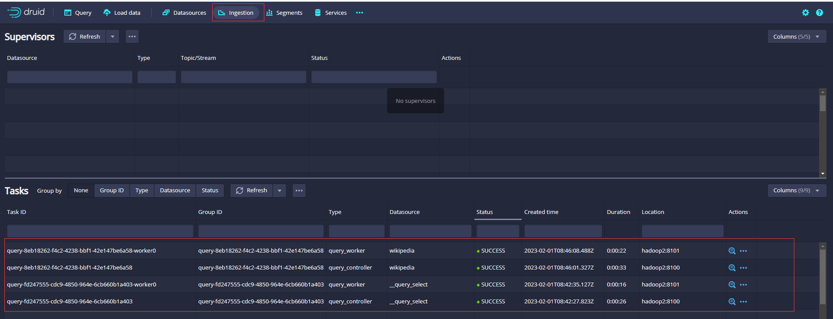Image resolution: width=833 pixels, height=319 pixels.
Task: Expand the Supervisors refresh interval dropdown
Action: pyautogui.click(x=113, y=36)
